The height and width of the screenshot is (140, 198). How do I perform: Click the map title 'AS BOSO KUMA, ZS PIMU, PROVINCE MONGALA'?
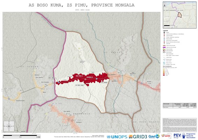82,5
